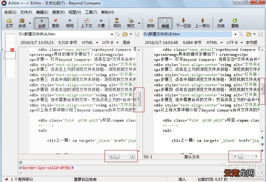Click the left open folder icon
Viewport: 266px width, 182px height.
(125, 34)
